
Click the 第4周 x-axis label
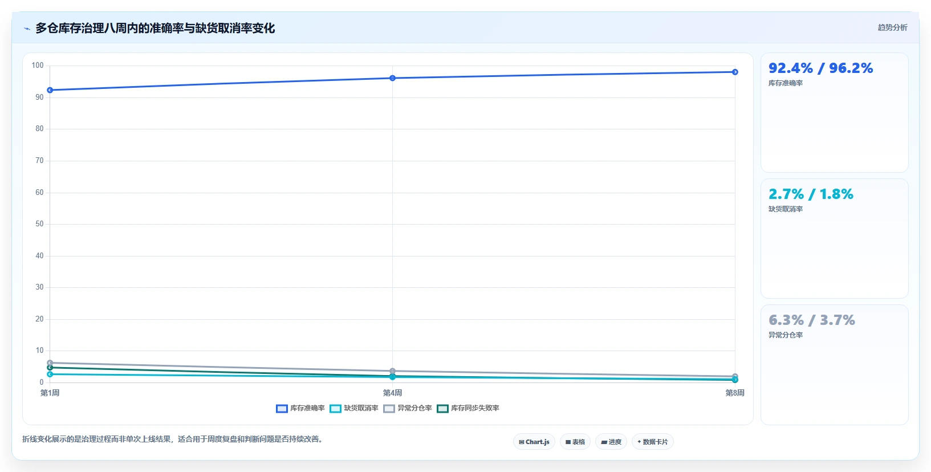[392, 393]
